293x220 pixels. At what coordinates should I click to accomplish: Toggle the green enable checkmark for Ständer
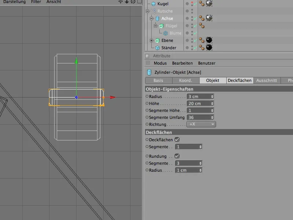click(x=196, y=48)
